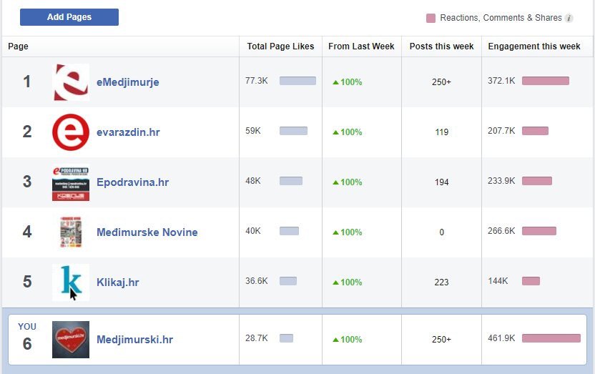Open the evarazdin.hr page link
This screenshot has height=374, width=595.
128,132
